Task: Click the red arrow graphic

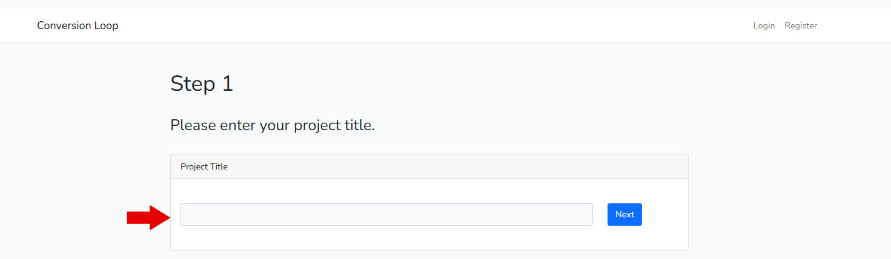Action: click(x=148, y=217)
